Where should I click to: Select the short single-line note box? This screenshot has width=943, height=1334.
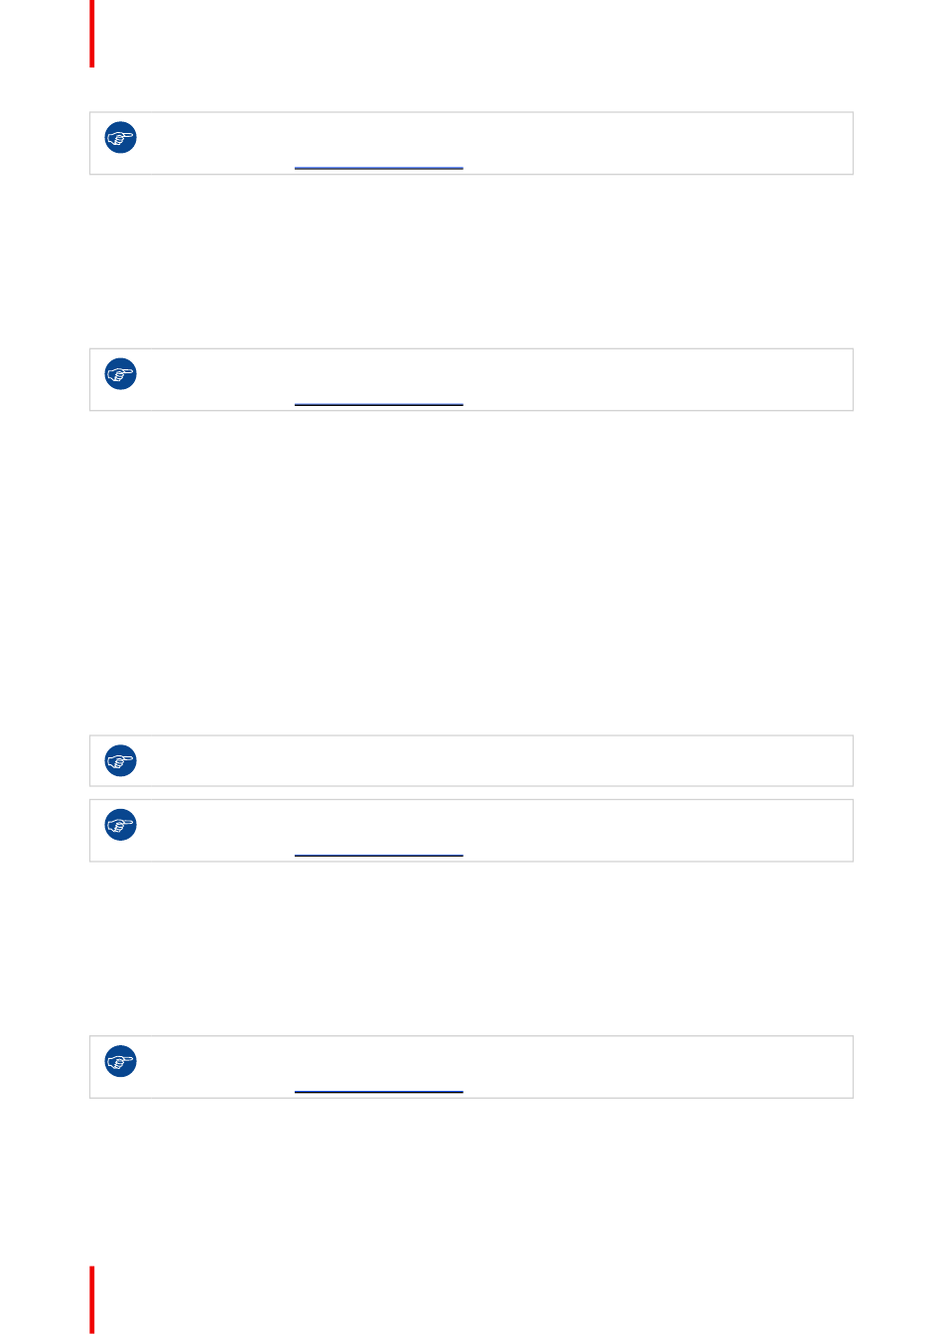click(x=471, y=761)
